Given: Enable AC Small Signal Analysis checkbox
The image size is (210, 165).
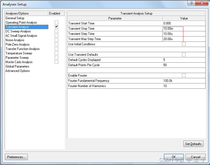Looking at the screenshot, I should coord(56,35).
